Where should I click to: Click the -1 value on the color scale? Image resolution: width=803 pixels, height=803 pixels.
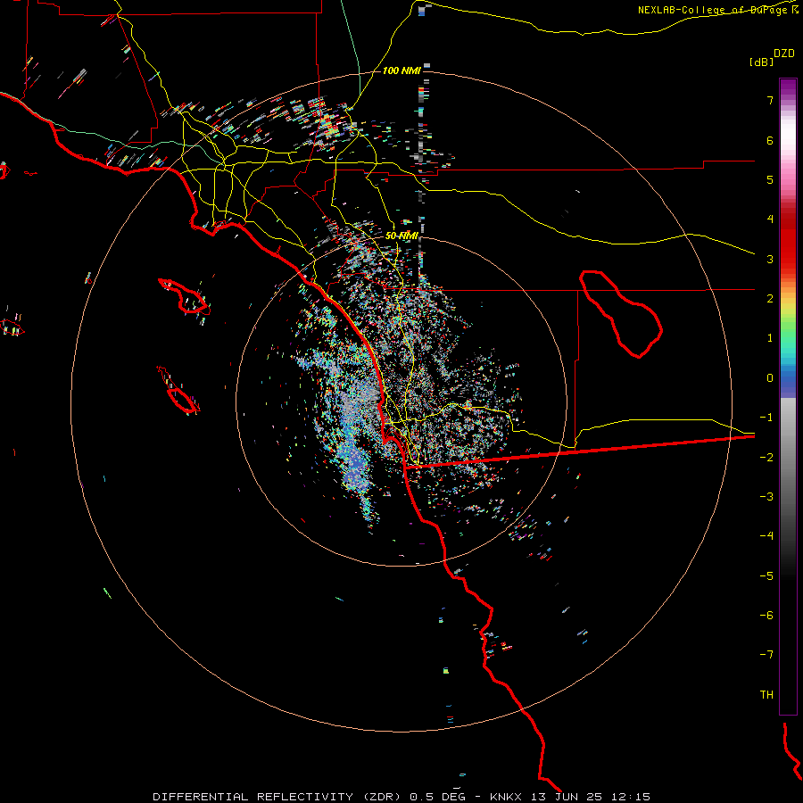(x=766, y=418)
